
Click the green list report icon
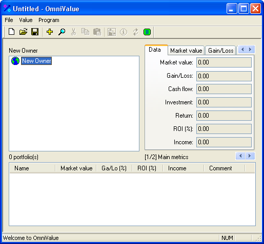click(x=147, y=32)
